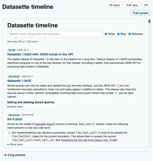Click the RELEASE badge dated 2026-06-11

[14, 77]
